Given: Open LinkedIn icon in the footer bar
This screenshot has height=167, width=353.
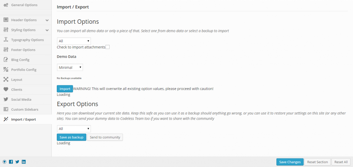Looking at the screenshot, I should 24,162.
